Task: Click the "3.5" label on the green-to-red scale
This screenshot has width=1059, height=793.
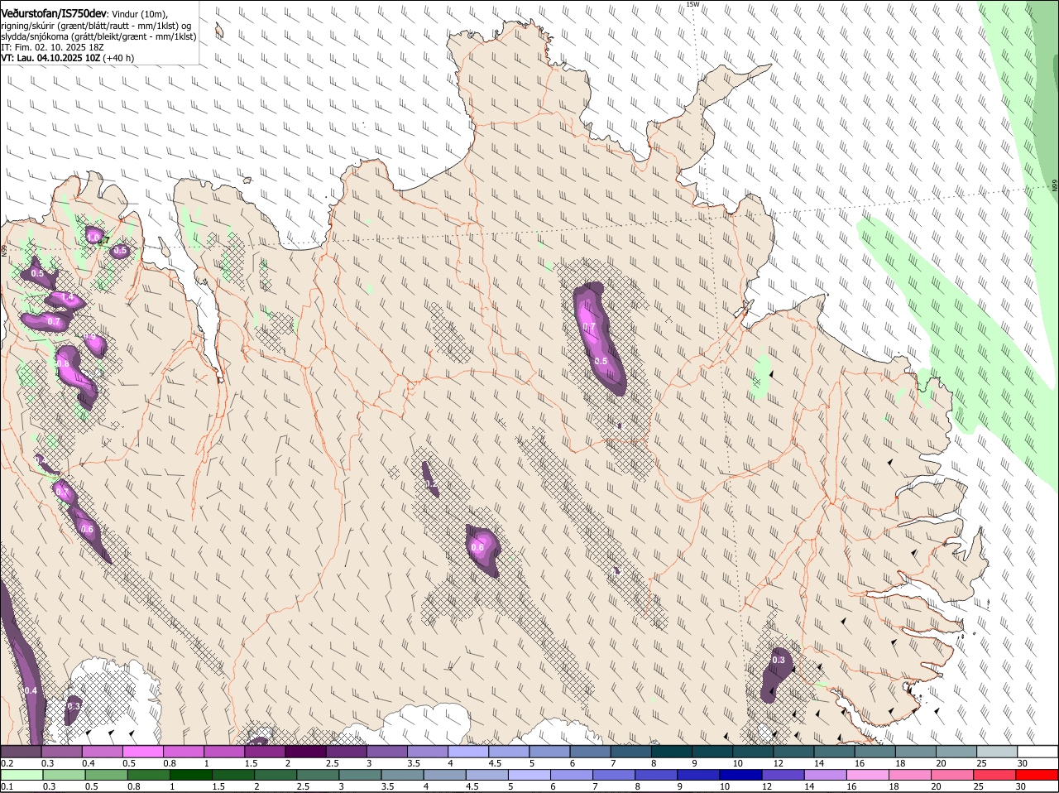Action: pyautogui.click(x=387, y=786)
